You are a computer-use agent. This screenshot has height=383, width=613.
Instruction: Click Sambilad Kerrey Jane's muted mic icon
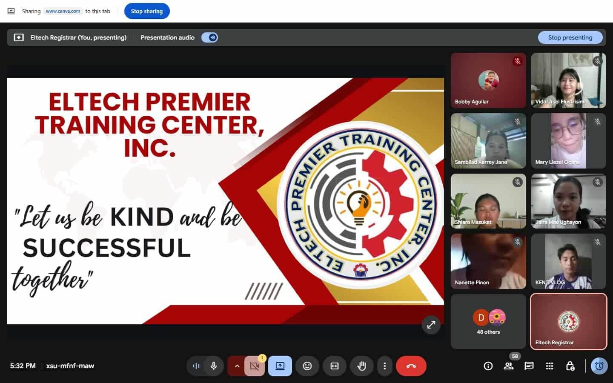[x=518, y=122]
